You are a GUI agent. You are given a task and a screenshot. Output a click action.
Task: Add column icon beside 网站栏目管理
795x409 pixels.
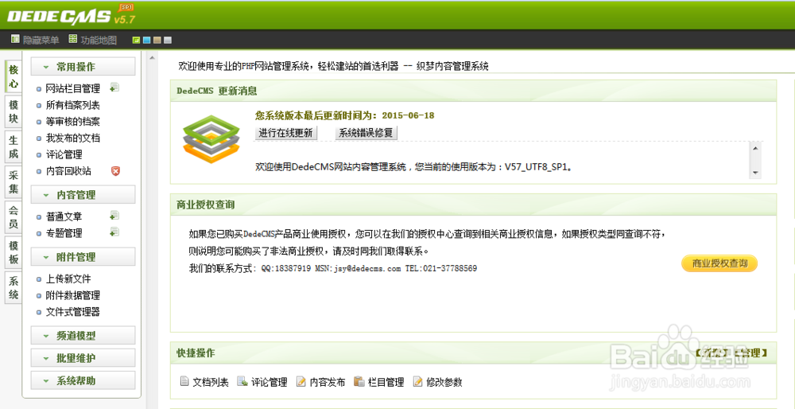pyautogui.click(x=114, y=88)
